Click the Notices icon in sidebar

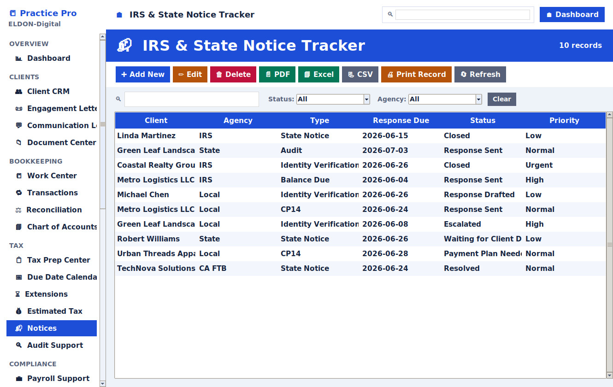[19, 328]
